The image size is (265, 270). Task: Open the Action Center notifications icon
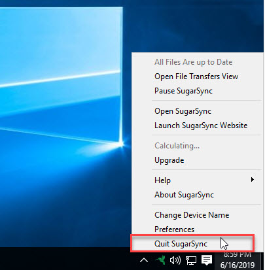click(x=207, y=260)
